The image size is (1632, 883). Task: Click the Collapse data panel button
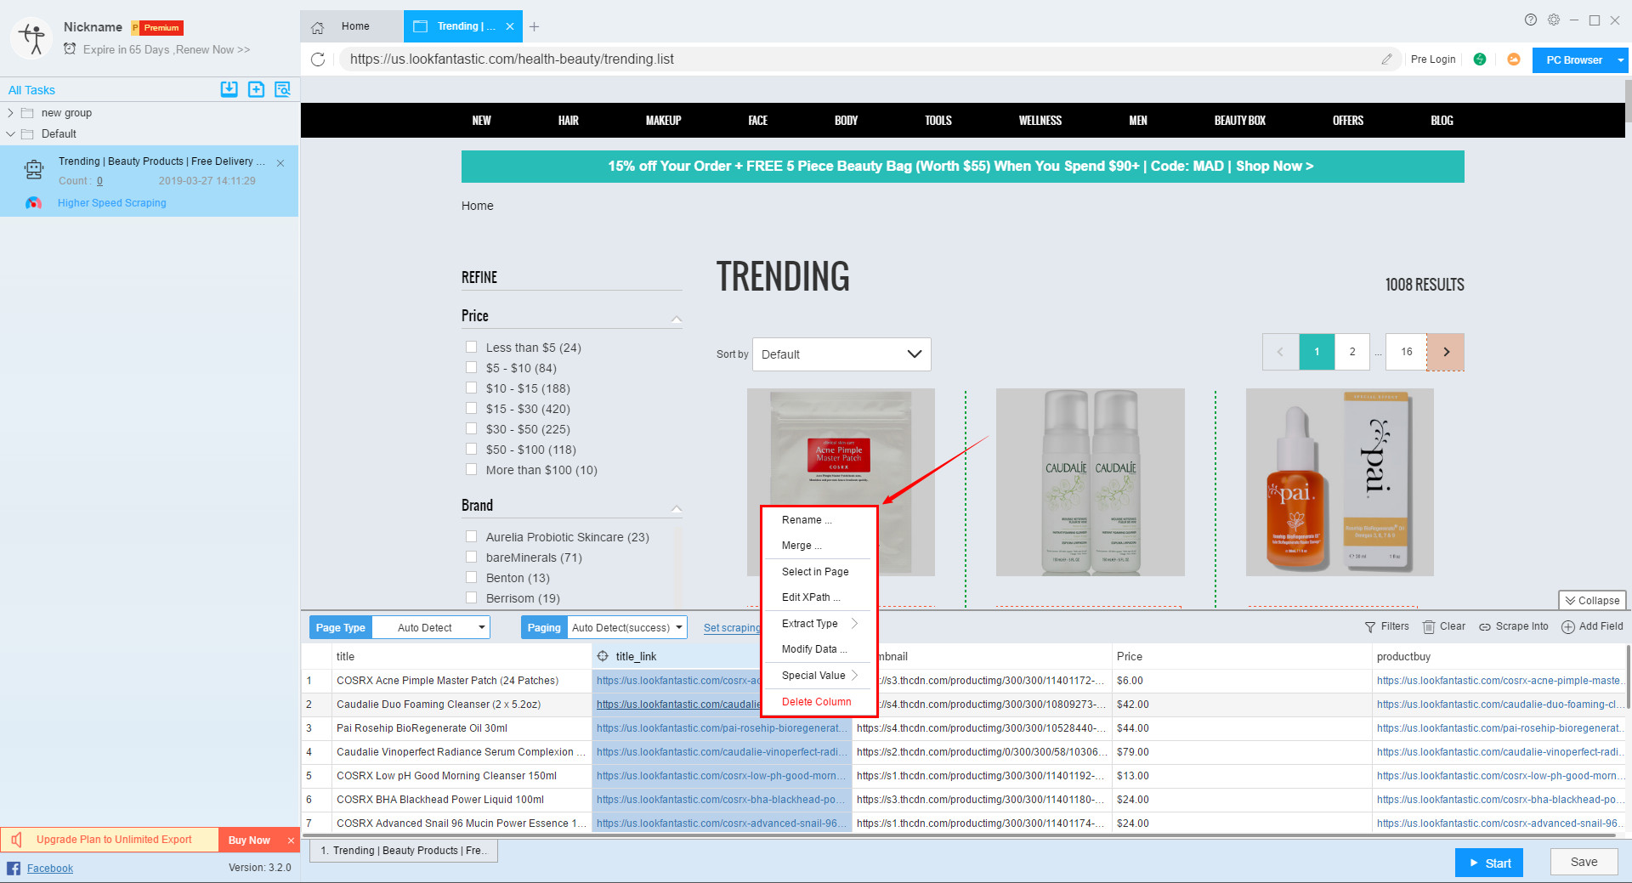click(1592, 600)
